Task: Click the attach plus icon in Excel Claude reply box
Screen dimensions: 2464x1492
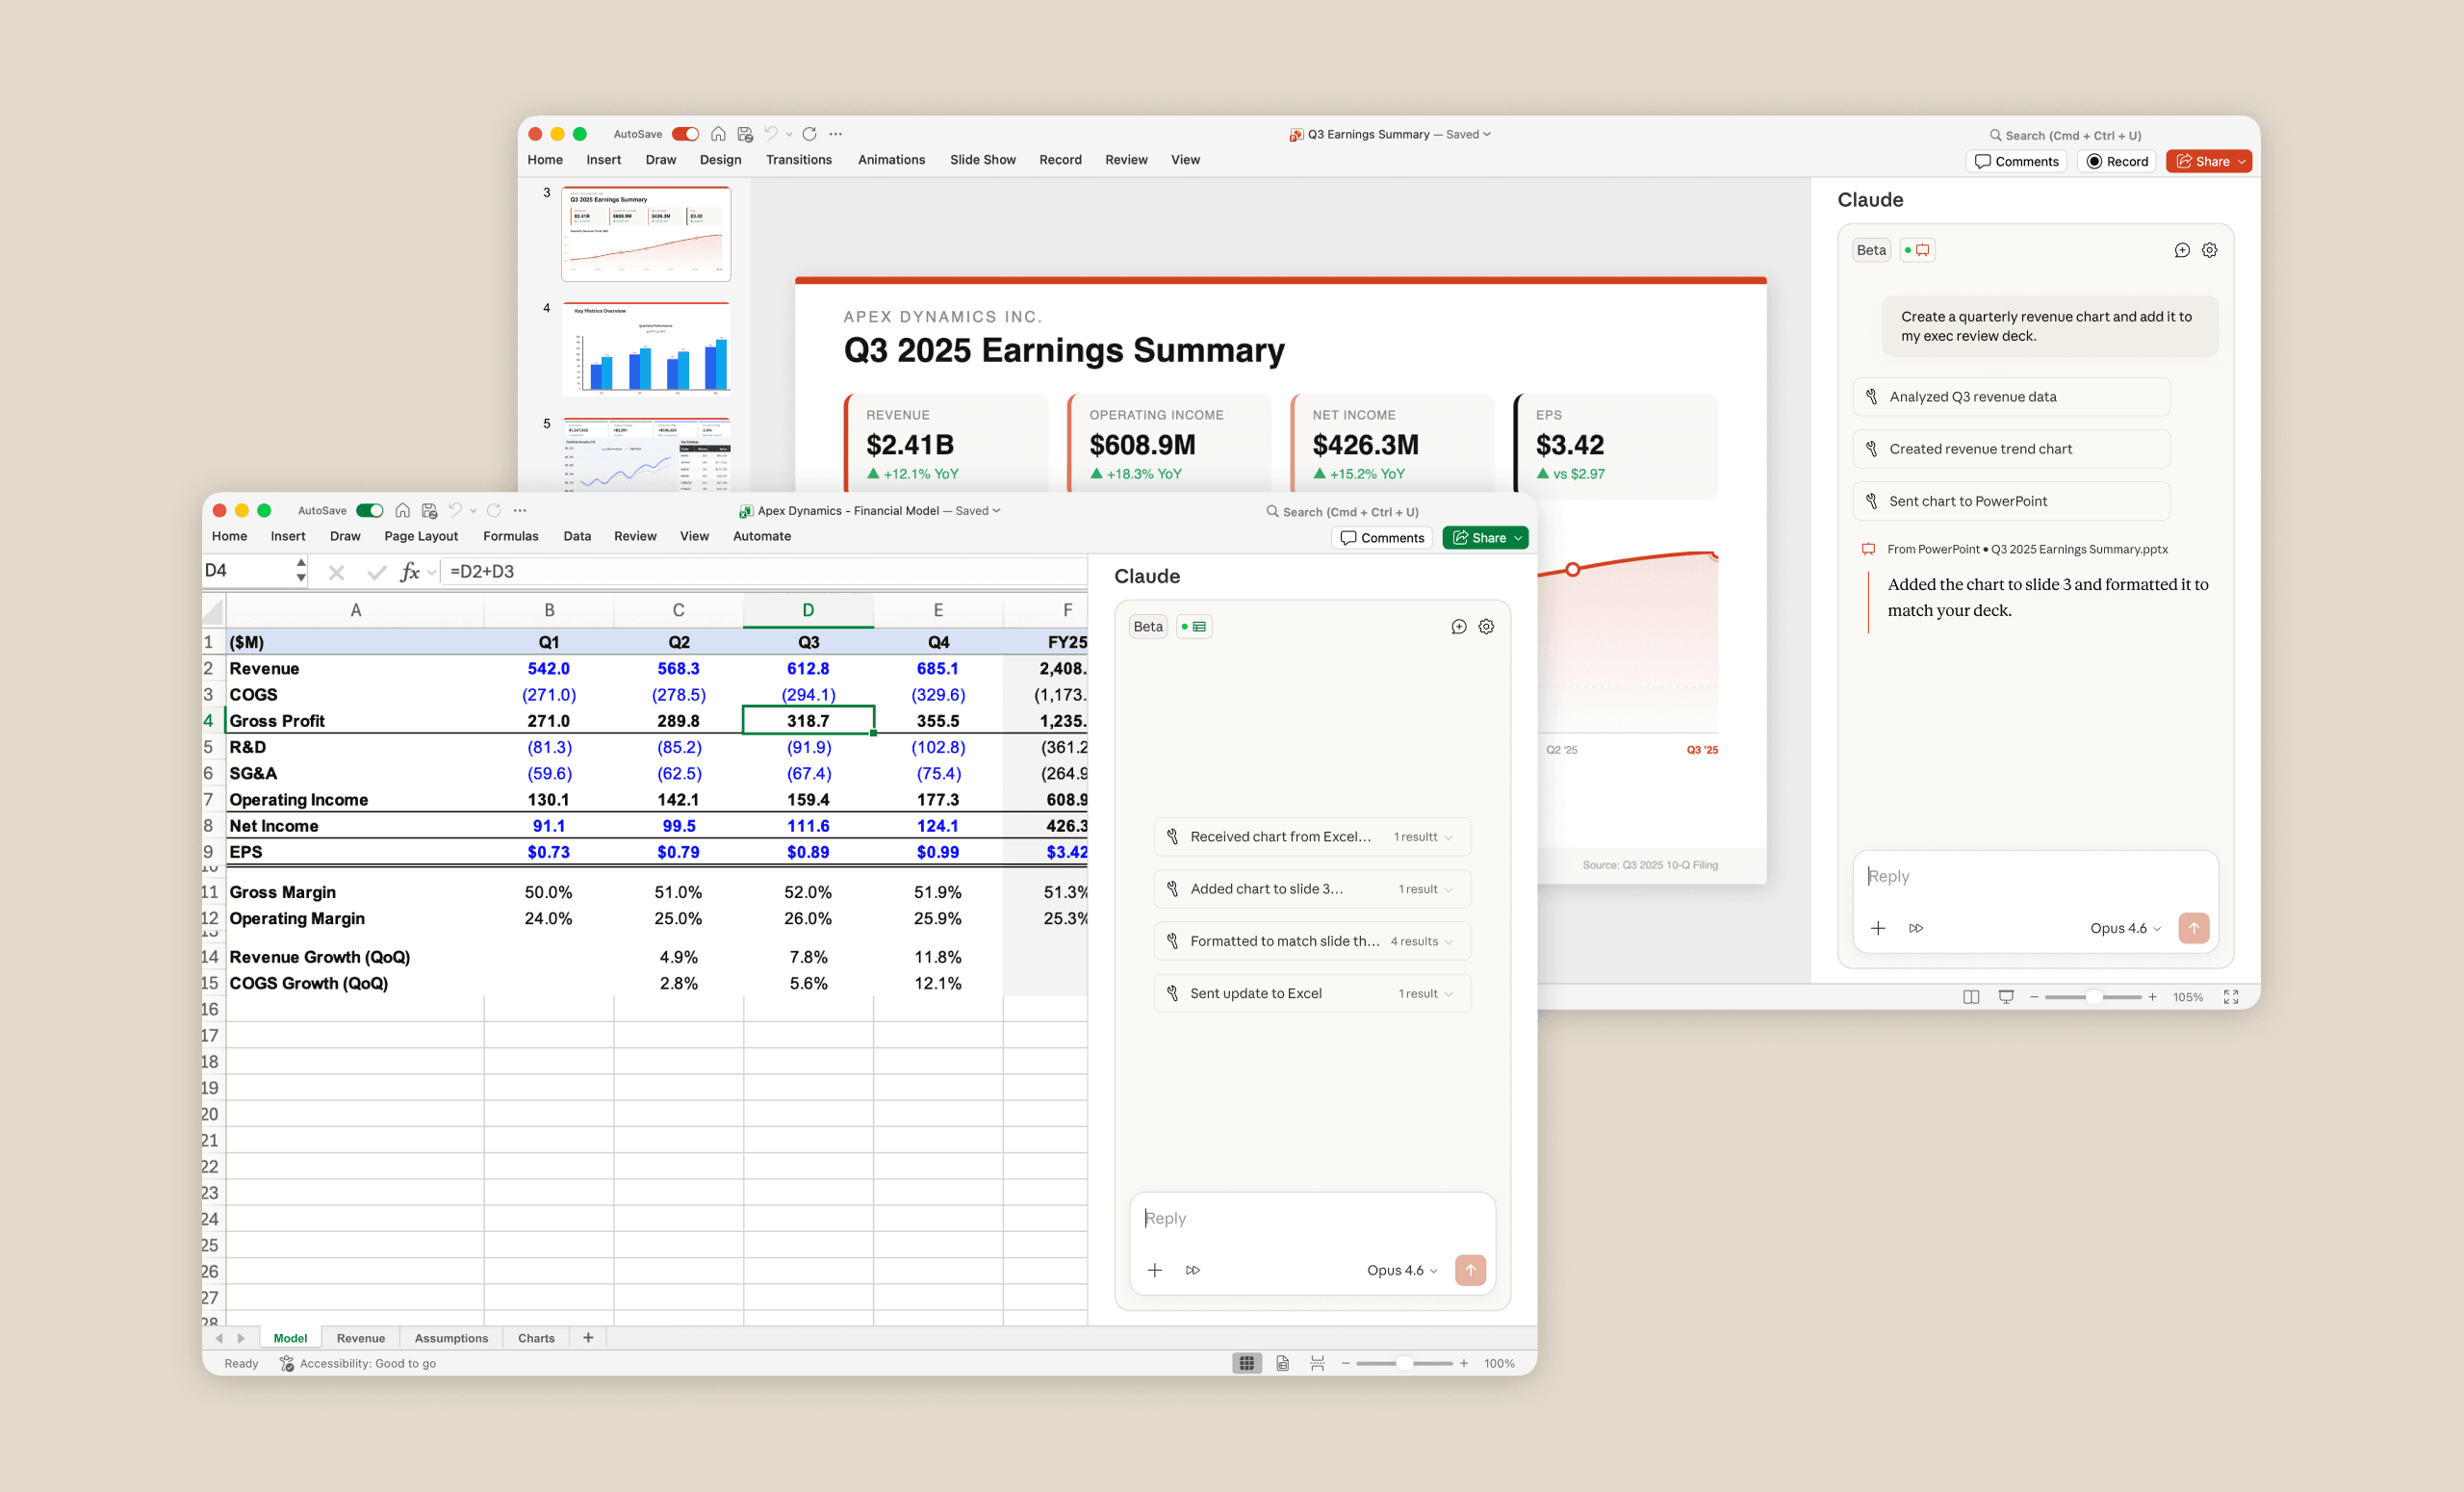Action: coord(1155,1270)
